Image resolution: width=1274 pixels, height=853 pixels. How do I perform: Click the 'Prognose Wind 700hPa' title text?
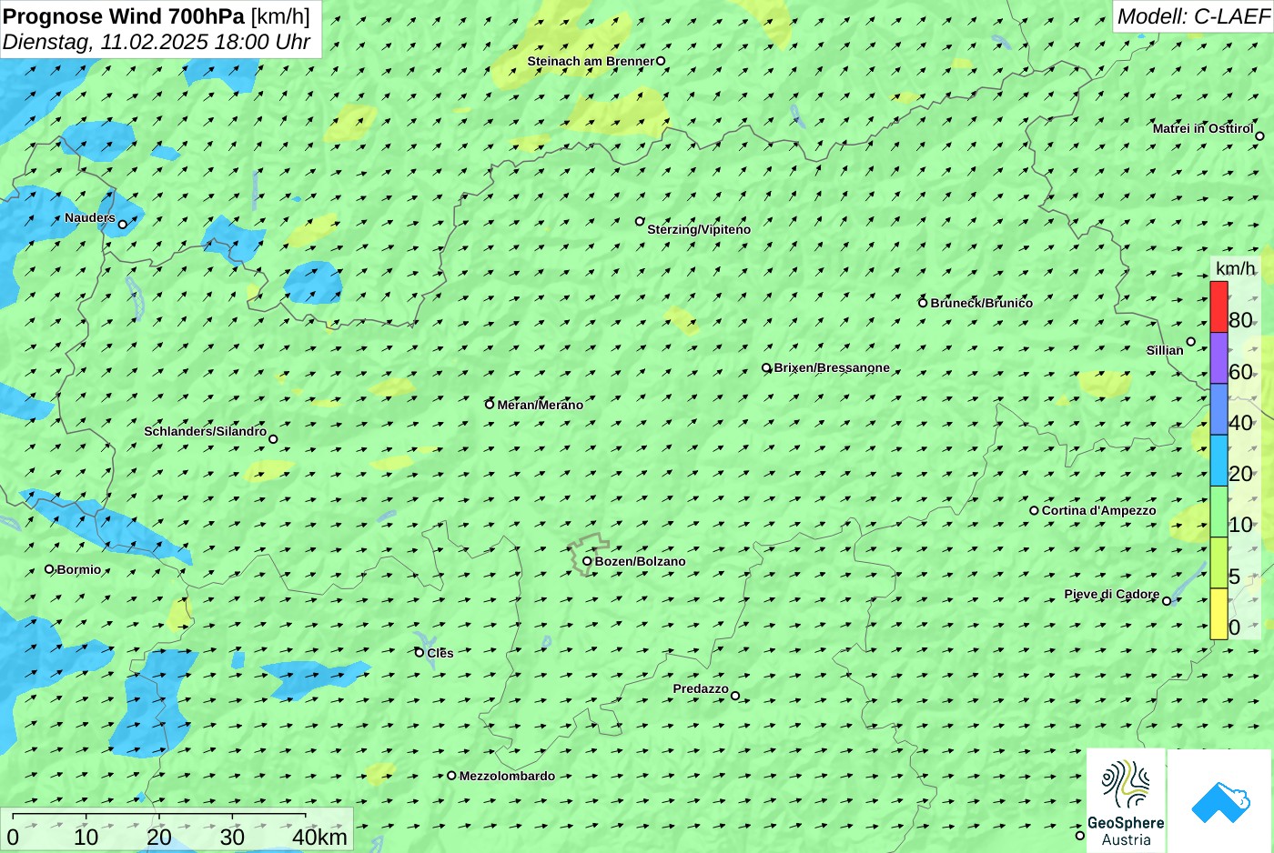pyautogui.click(x=125, y=16)
